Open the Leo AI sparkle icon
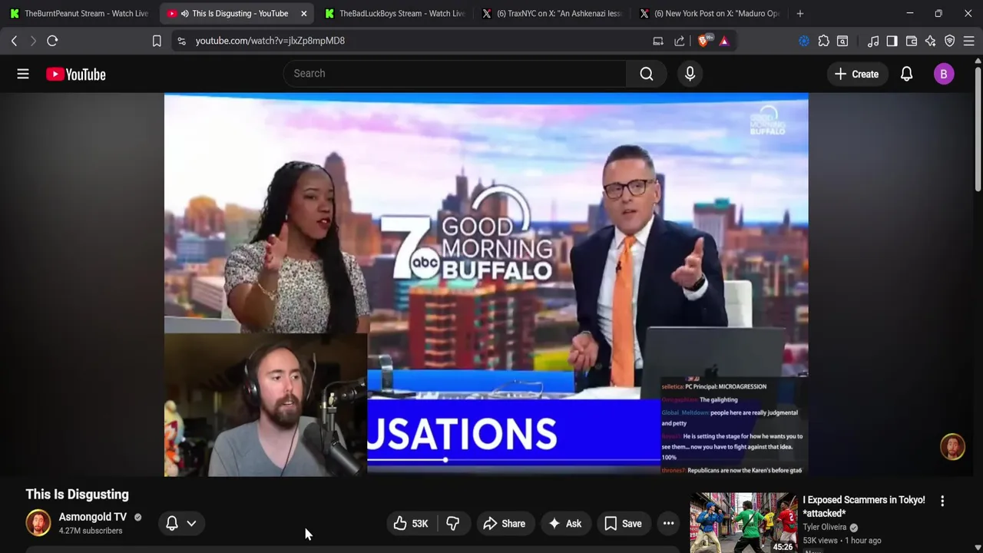The height and width of the screenshot is (553, 983). (931, 41)
